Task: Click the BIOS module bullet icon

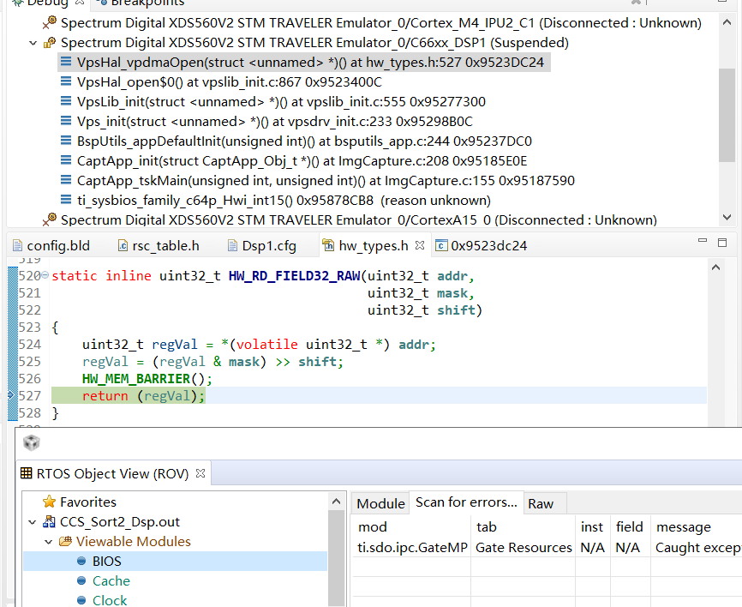Action: pyautogui.click(x=81, y=561)
